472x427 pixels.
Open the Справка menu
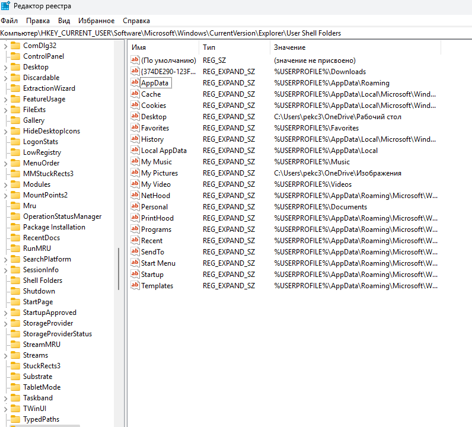[136, 21]
